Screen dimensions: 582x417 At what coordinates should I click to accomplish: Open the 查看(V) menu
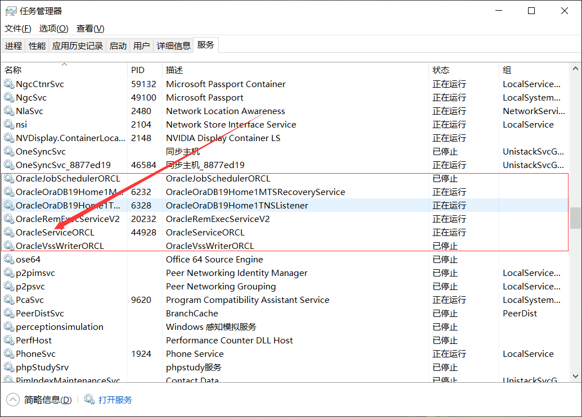tap(90, 29)
